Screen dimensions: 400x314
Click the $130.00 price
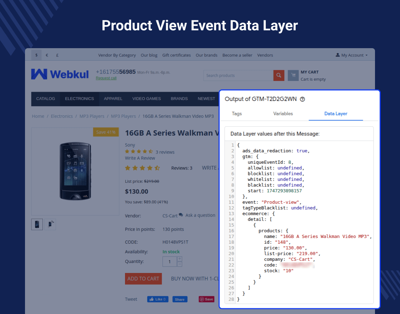tap(136, 191)
